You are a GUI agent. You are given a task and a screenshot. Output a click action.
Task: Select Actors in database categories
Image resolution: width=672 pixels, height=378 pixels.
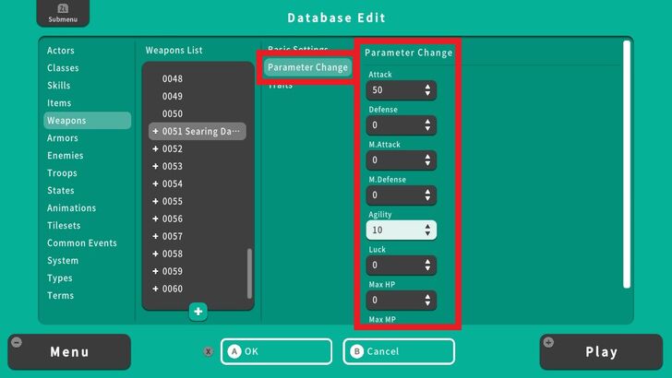pos(61,51)
